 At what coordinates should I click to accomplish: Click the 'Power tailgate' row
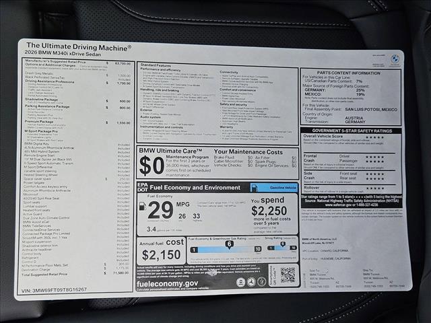click(77, 182)
